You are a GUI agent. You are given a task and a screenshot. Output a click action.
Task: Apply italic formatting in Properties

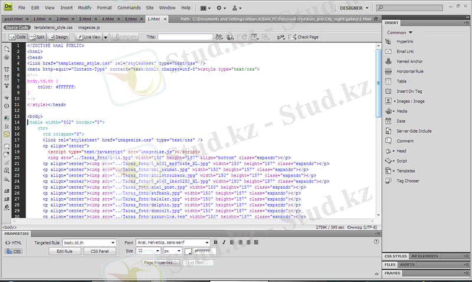tap(224, 242)
